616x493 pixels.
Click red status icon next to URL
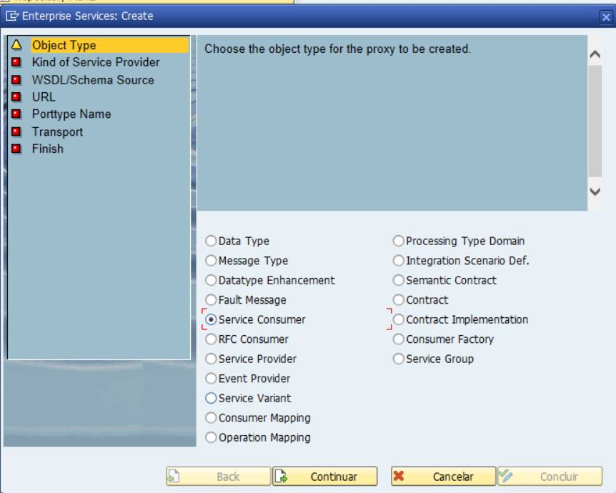(x=16, y=97)
